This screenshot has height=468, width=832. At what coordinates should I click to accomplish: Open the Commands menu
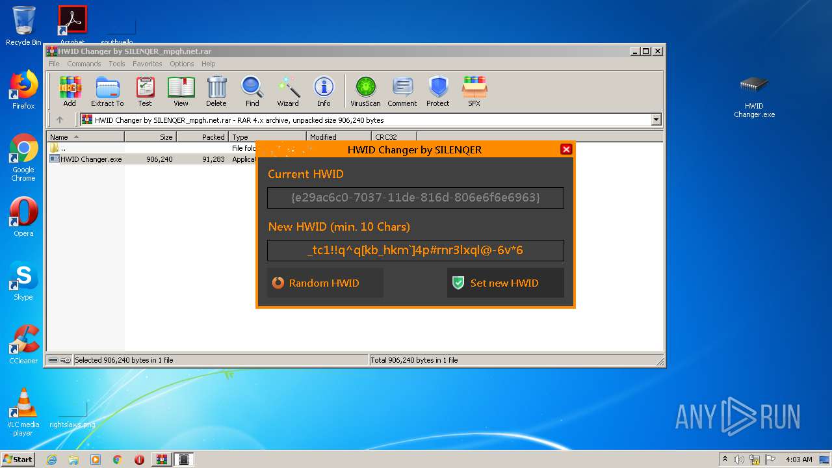[x=84, y=64]
